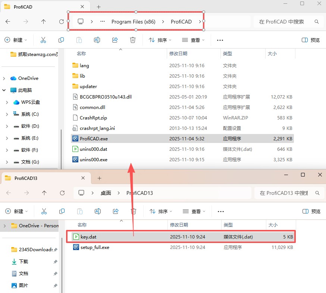Click the Up arrow in ProfiCAD window

pos(43,22)
